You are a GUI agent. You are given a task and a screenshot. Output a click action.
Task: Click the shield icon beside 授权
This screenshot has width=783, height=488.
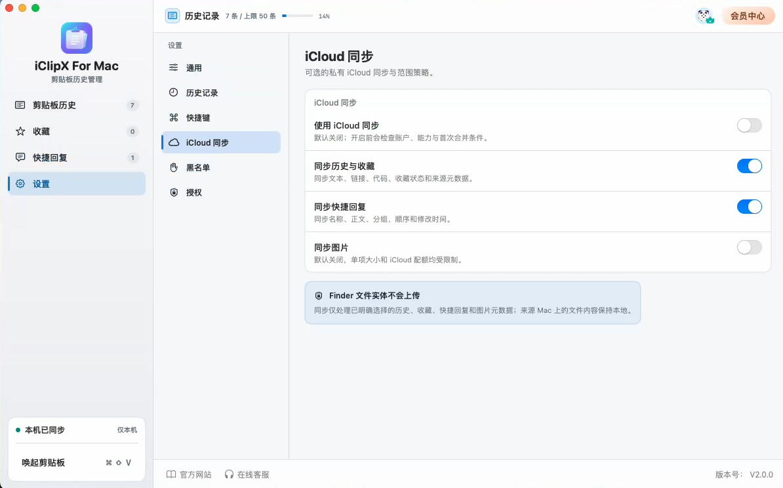pos(174,192)
